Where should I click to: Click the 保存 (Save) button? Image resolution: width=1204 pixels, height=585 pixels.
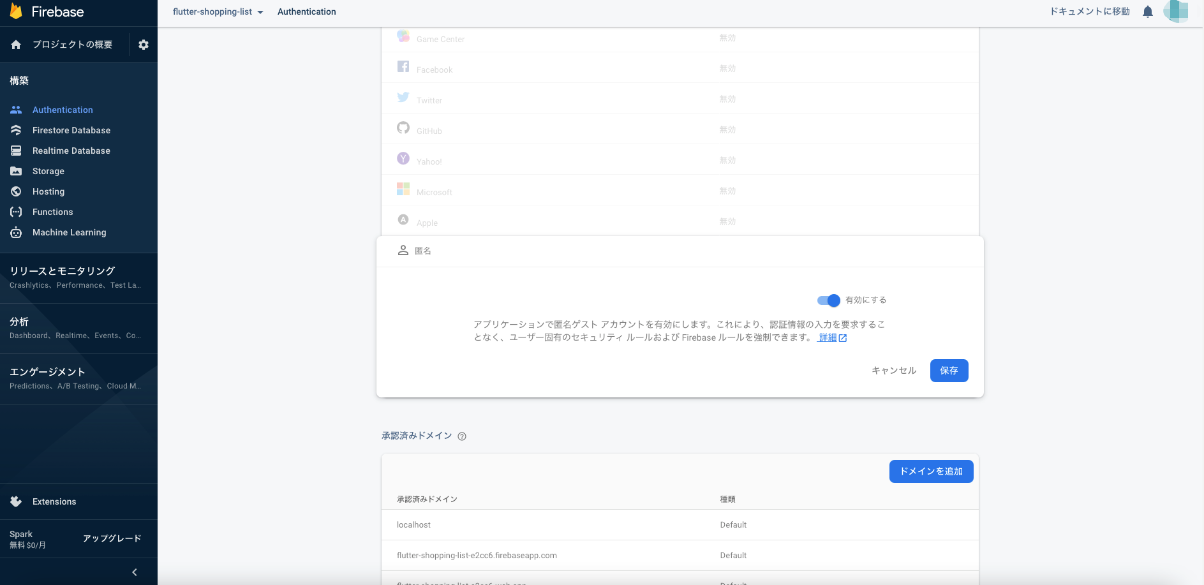[x=949, y=370]
